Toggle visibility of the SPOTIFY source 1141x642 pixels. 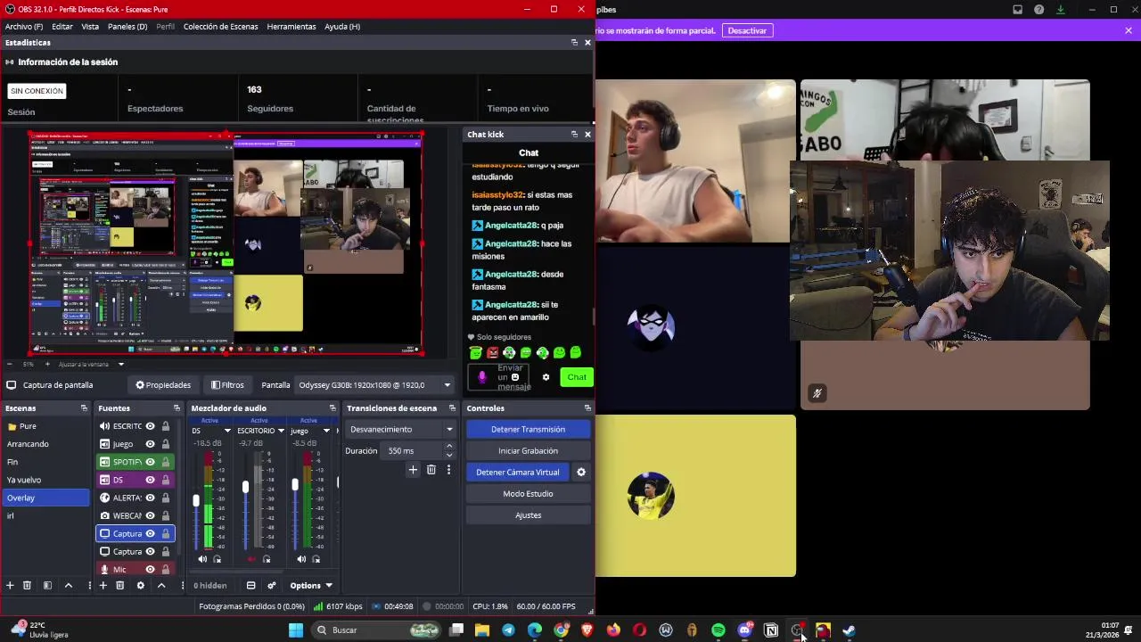tap(150, 462)
